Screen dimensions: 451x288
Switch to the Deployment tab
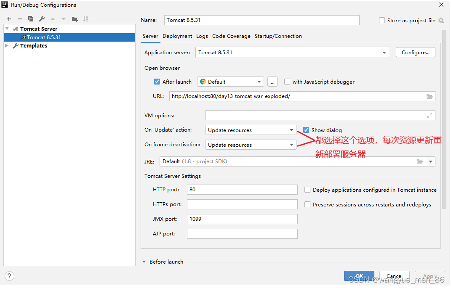177,36
